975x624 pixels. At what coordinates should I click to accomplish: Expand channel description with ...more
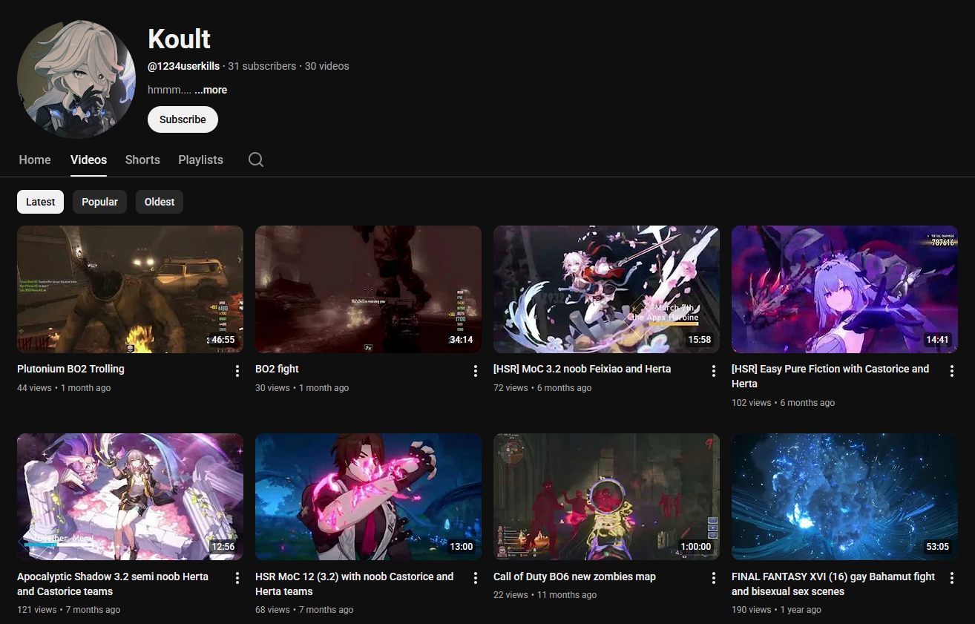click(211, 90)
